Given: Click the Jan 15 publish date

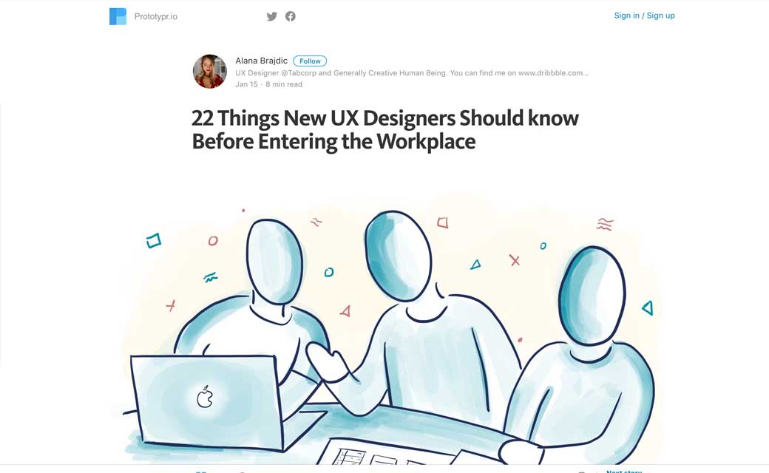Looking at the screenshot, I should pos(246,84).
